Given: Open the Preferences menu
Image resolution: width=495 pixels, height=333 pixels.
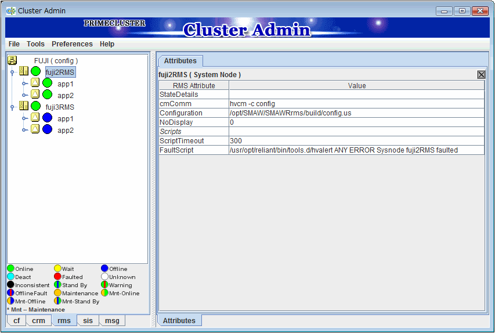Looking at the screenshot, I should [x=72, y=44].
